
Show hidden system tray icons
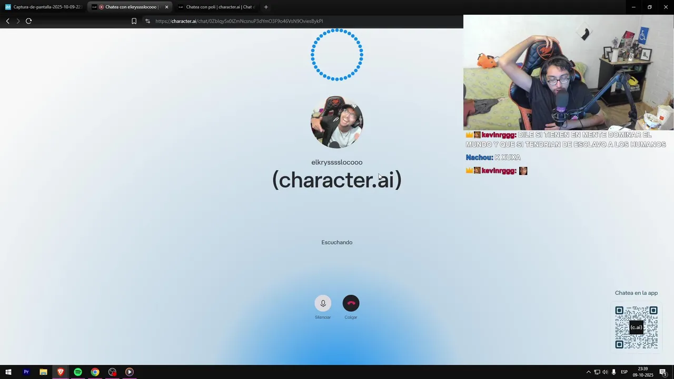click(x=588, y=372)
